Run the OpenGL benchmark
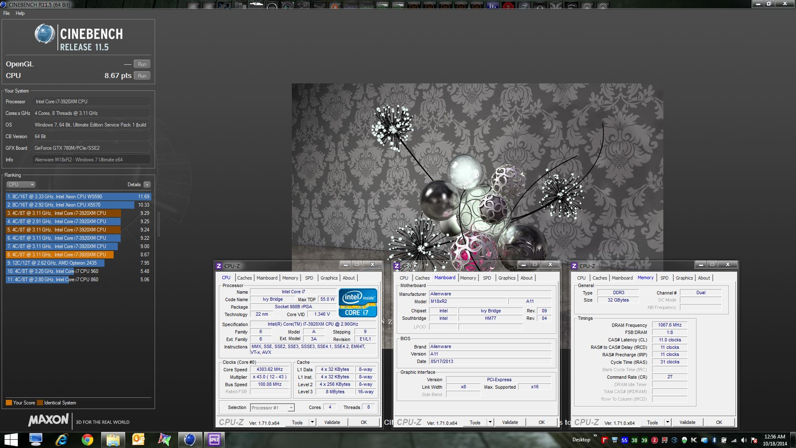The width and height of the screenshot is (796, 448). click(142, 64)
